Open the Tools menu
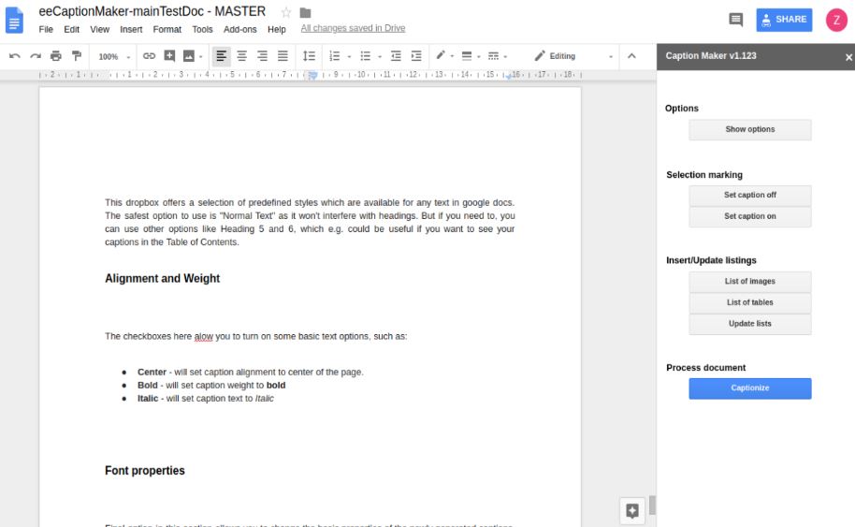855x527 pixels. pos(202,29)
